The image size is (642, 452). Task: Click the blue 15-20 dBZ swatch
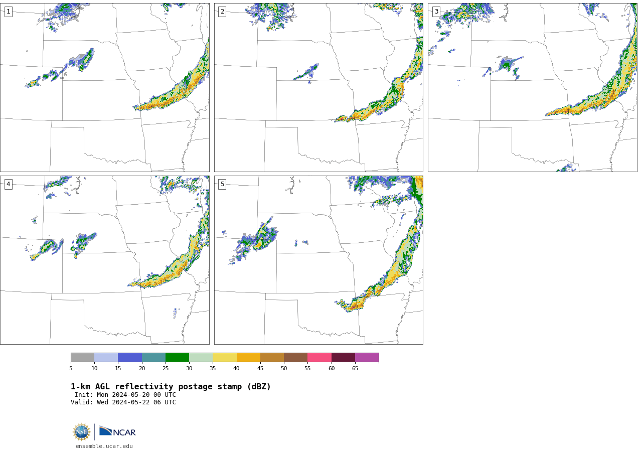point(130,358)
